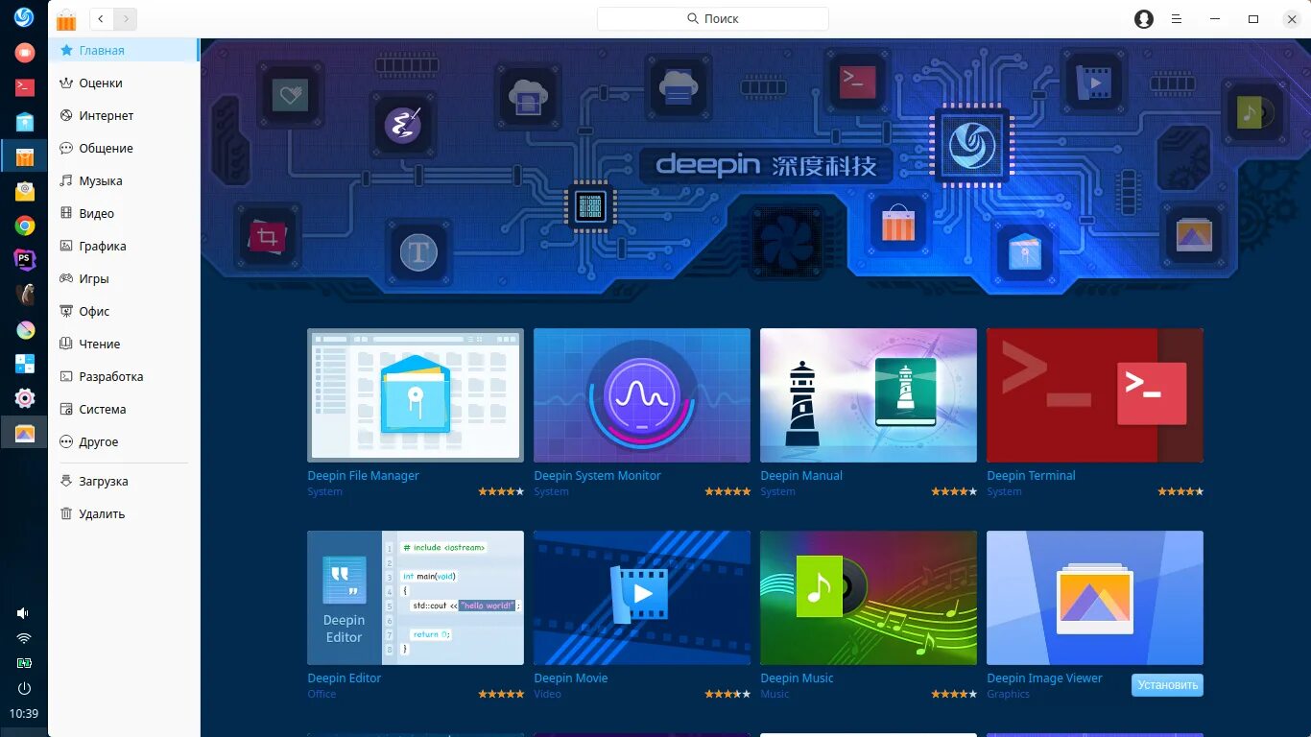Open the Deepin Music thumbnail
Viewport: 1311px width, 737px height.
click(x=869, y=598)
